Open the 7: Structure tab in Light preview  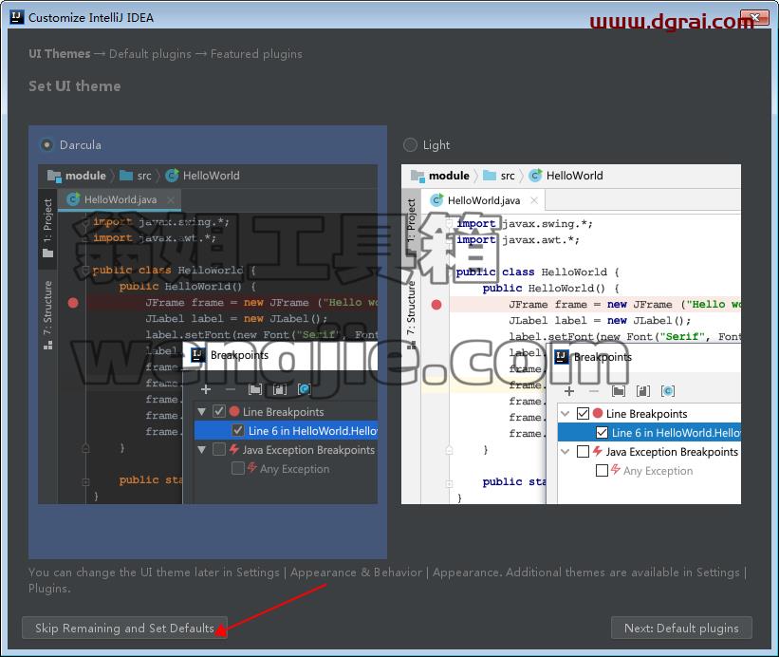(x=412, y=315)
